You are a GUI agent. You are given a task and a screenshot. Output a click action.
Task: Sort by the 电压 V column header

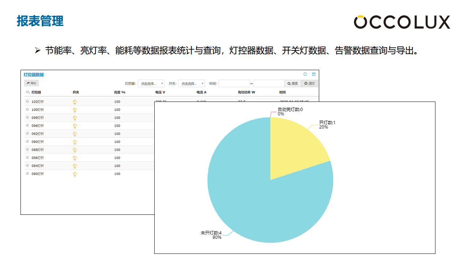pos(160,92)
